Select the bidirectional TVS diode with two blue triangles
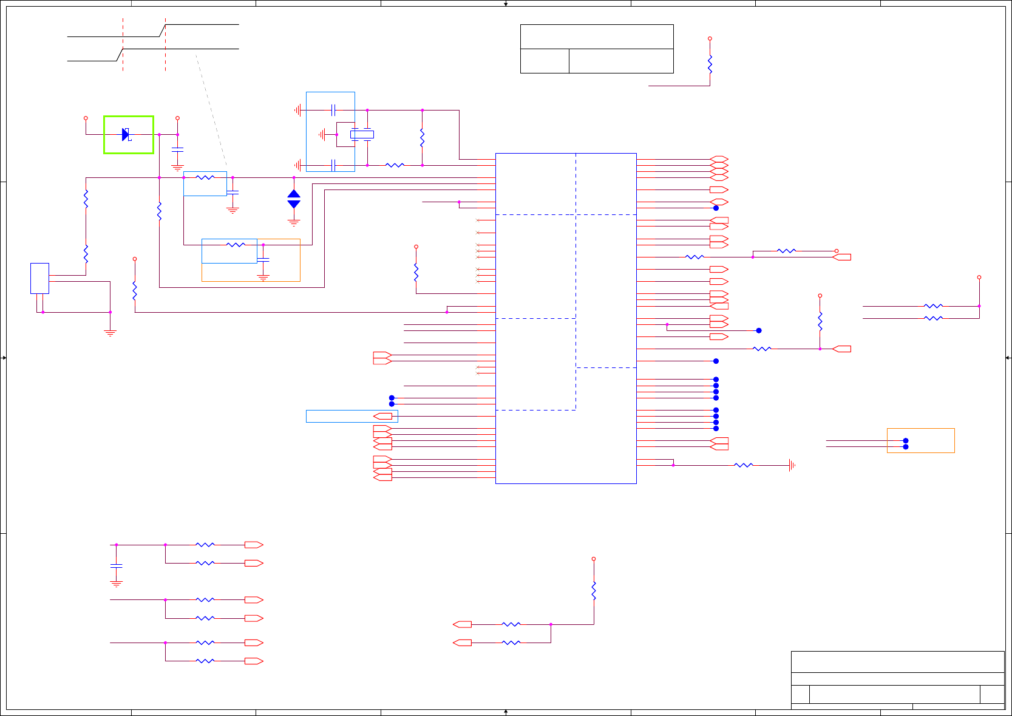 [x=294, y=199]
